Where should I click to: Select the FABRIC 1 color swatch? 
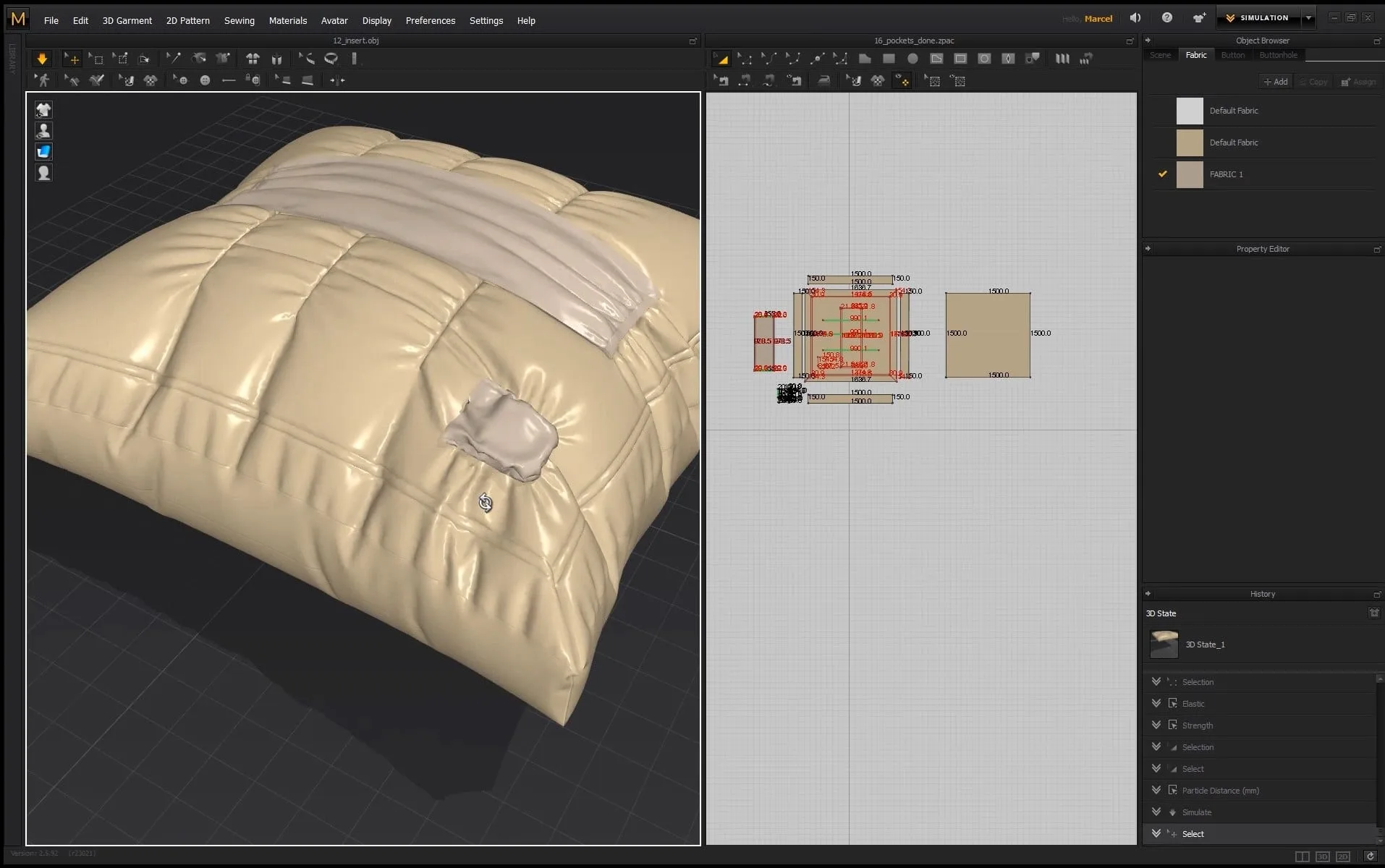(1190, 174)
